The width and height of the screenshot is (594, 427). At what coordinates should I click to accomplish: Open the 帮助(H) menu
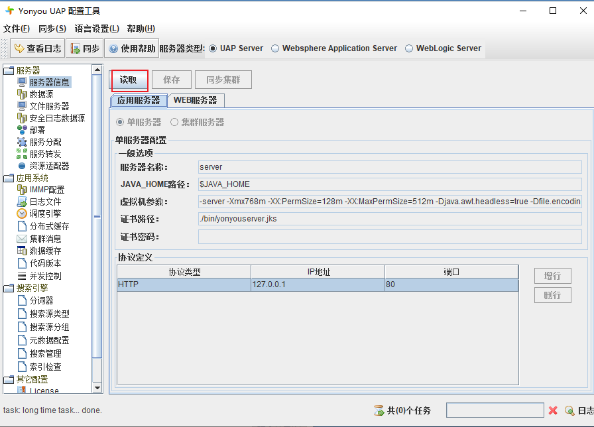tap(141, 29)
